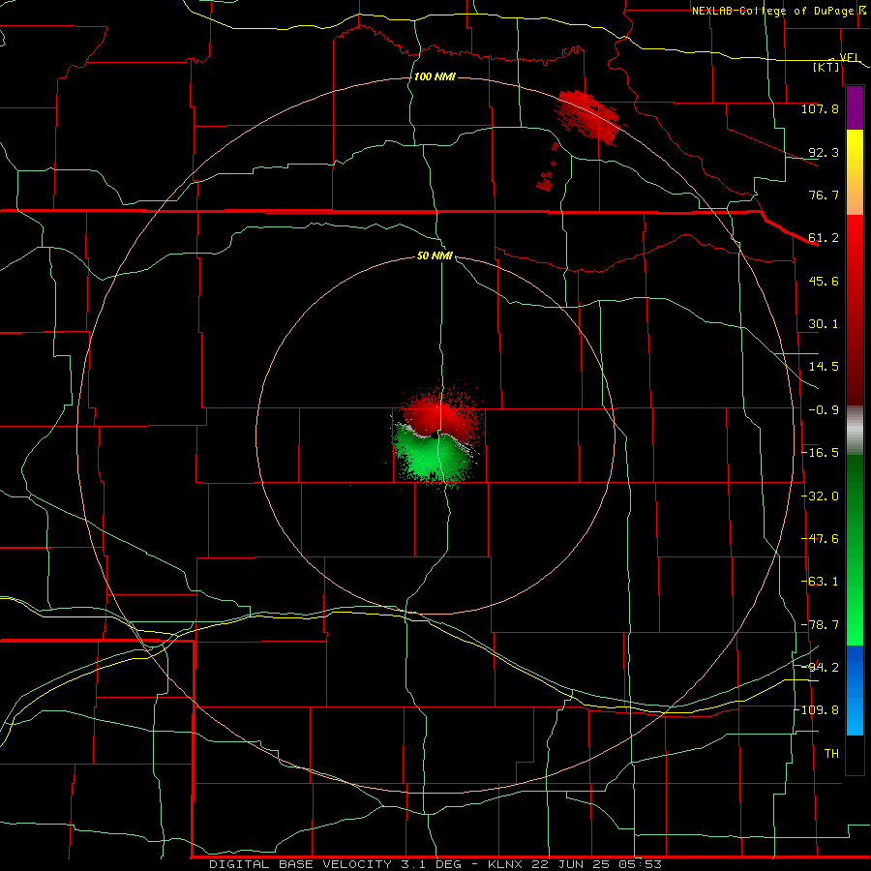Click the [KT] units label

[x=826, y=67]
